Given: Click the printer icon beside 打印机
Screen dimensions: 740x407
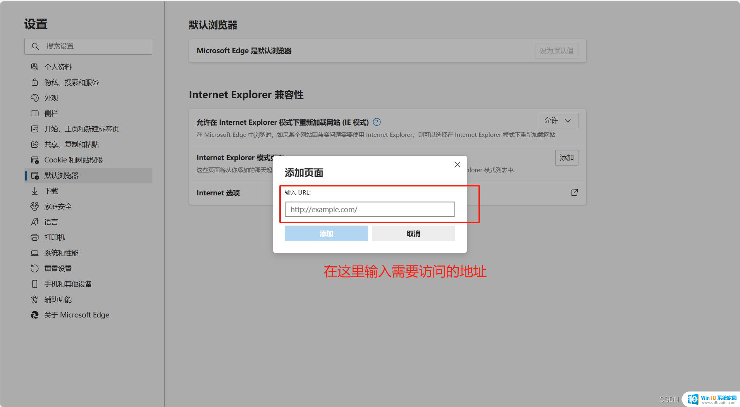Looking at the screenshot, I should coord(34,237).
